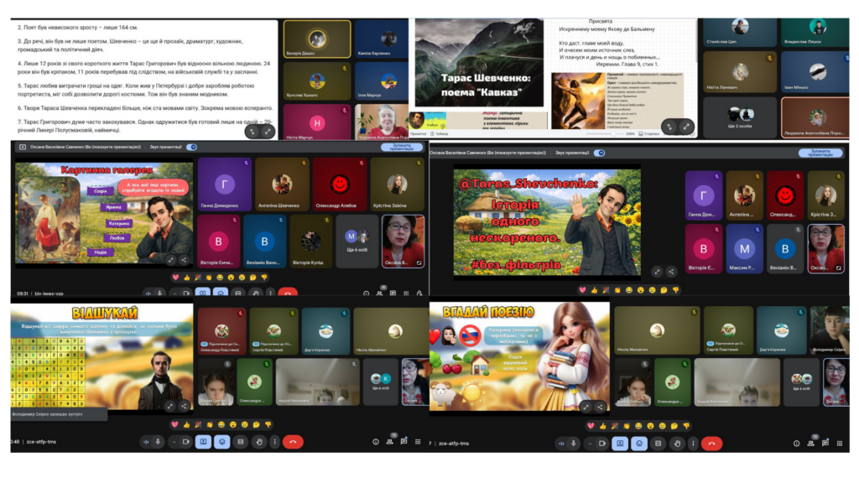Open reactions panel in Вгадай поезію meeting

coord(638,444)
